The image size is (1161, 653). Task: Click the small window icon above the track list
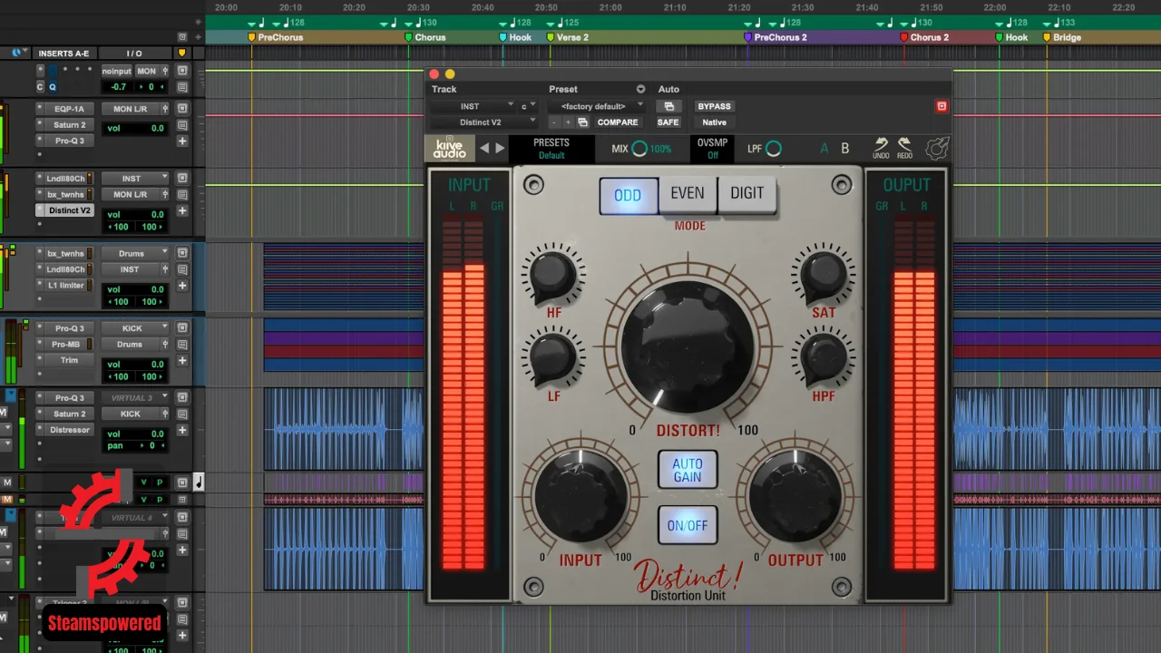coord(182,37)
